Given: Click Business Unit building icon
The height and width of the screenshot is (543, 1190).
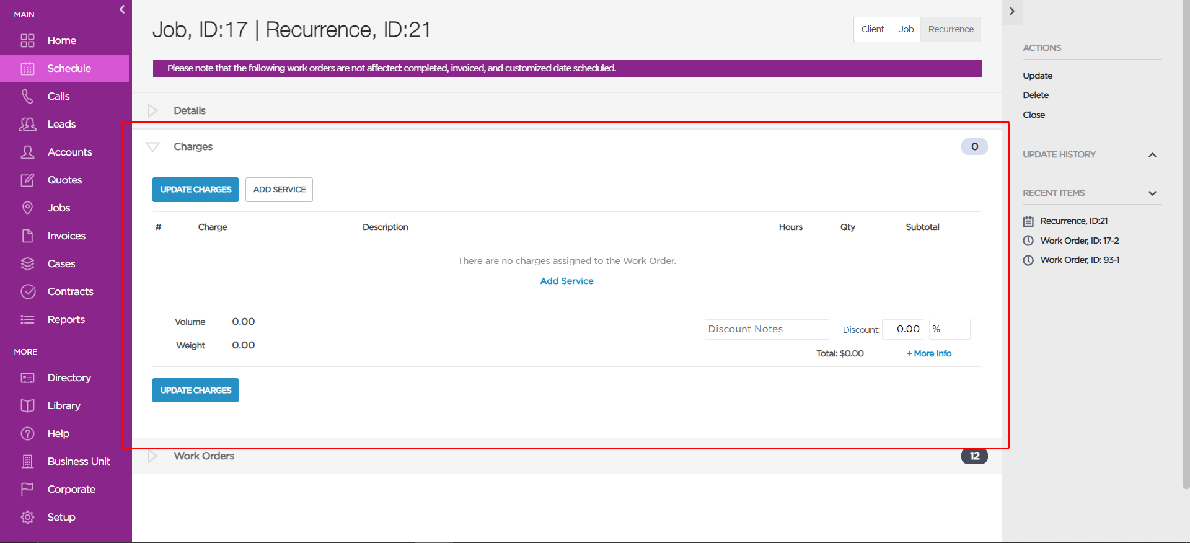Looking at the screenshot, I should pos(27,462).
